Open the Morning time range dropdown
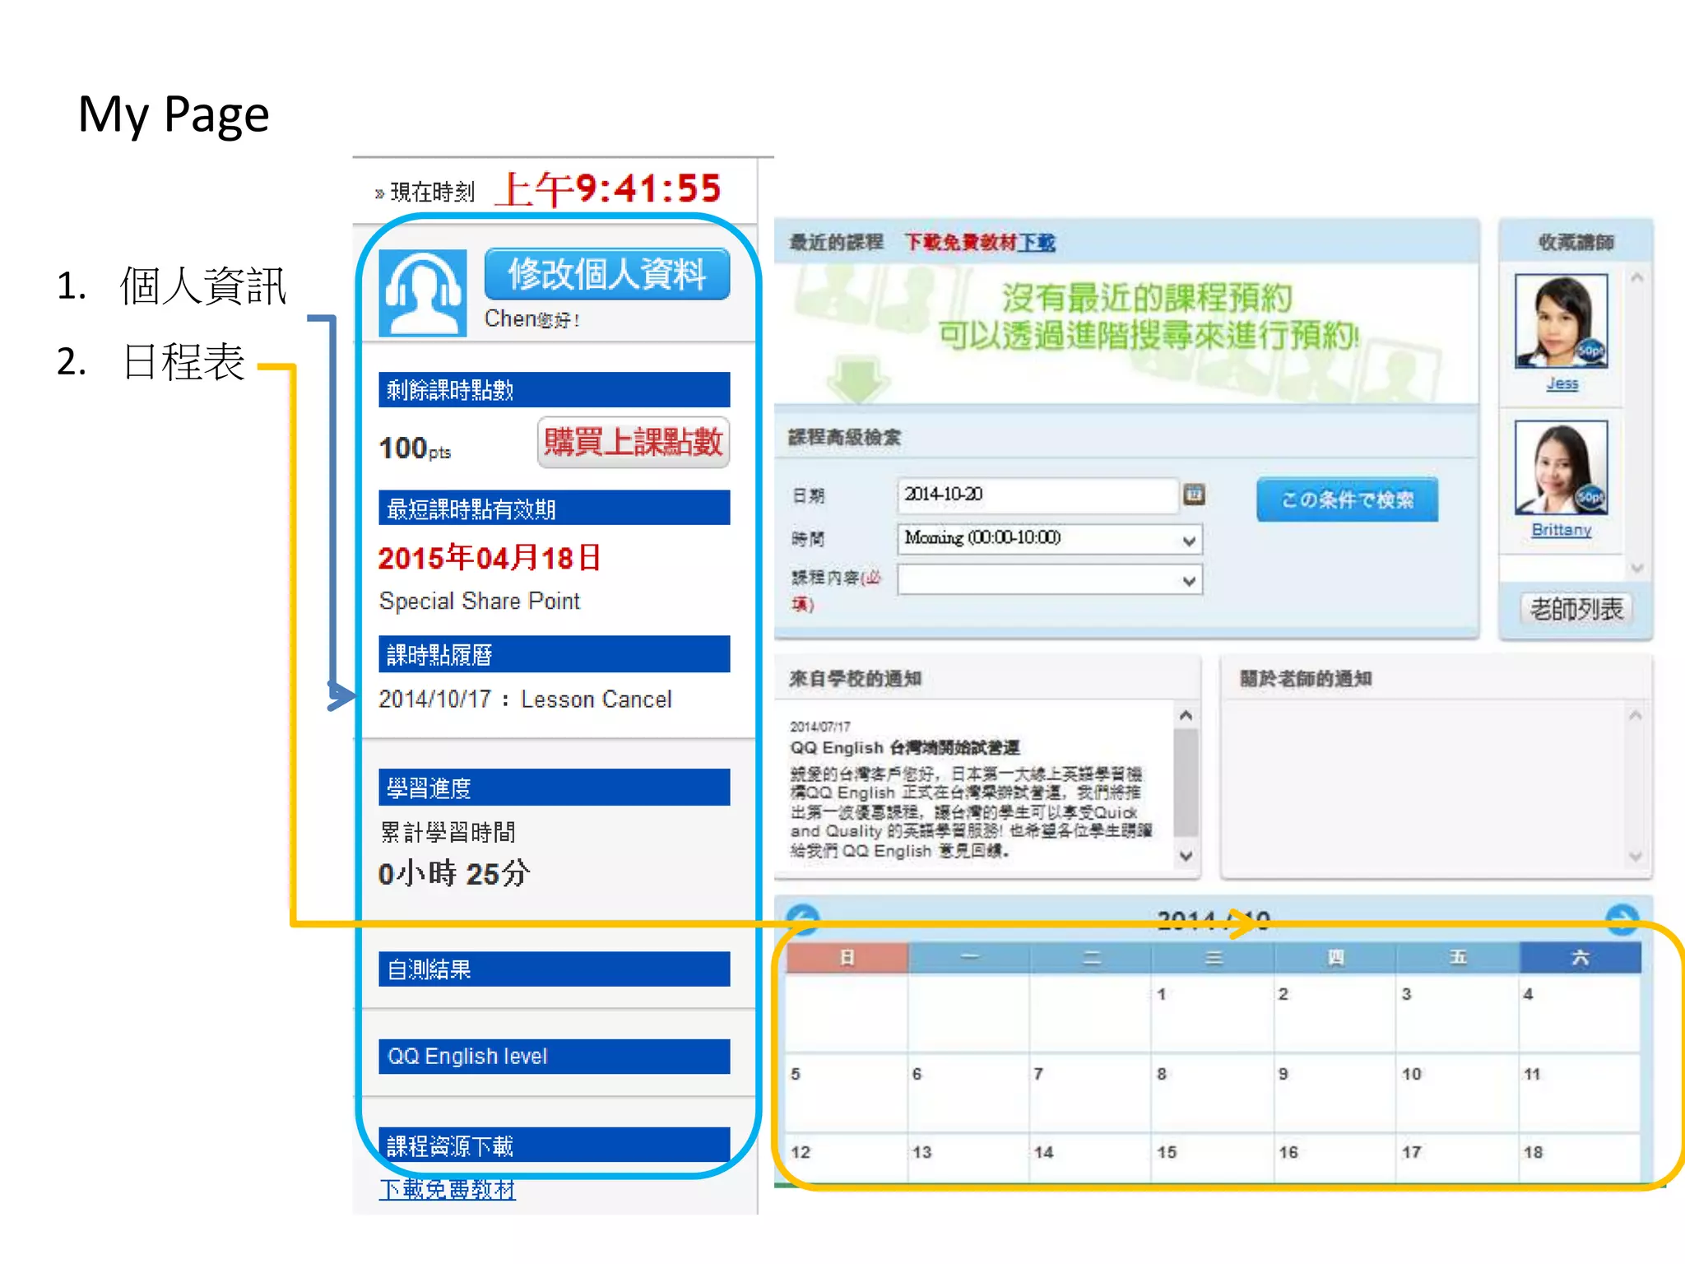 tap(1049, 539)
